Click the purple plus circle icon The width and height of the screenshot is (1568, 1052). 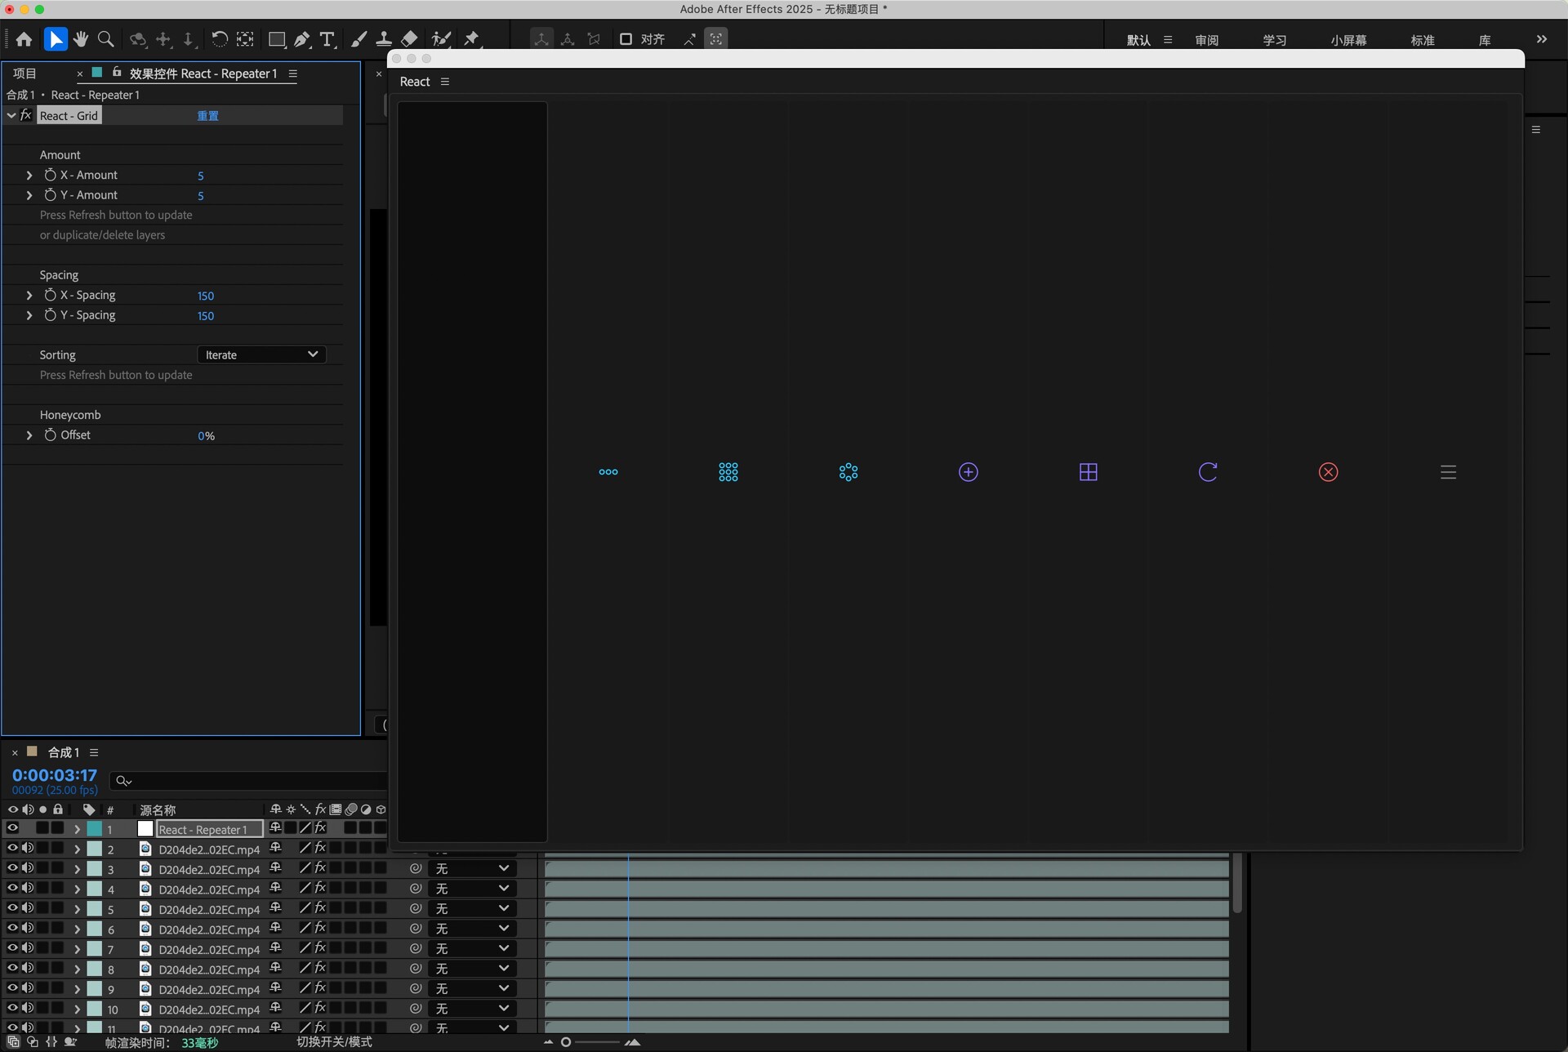(968, 472)
